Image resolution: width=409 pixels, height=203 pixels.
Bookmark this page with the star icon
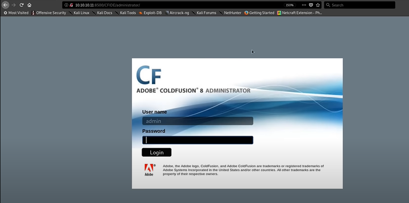coord(318,5)
